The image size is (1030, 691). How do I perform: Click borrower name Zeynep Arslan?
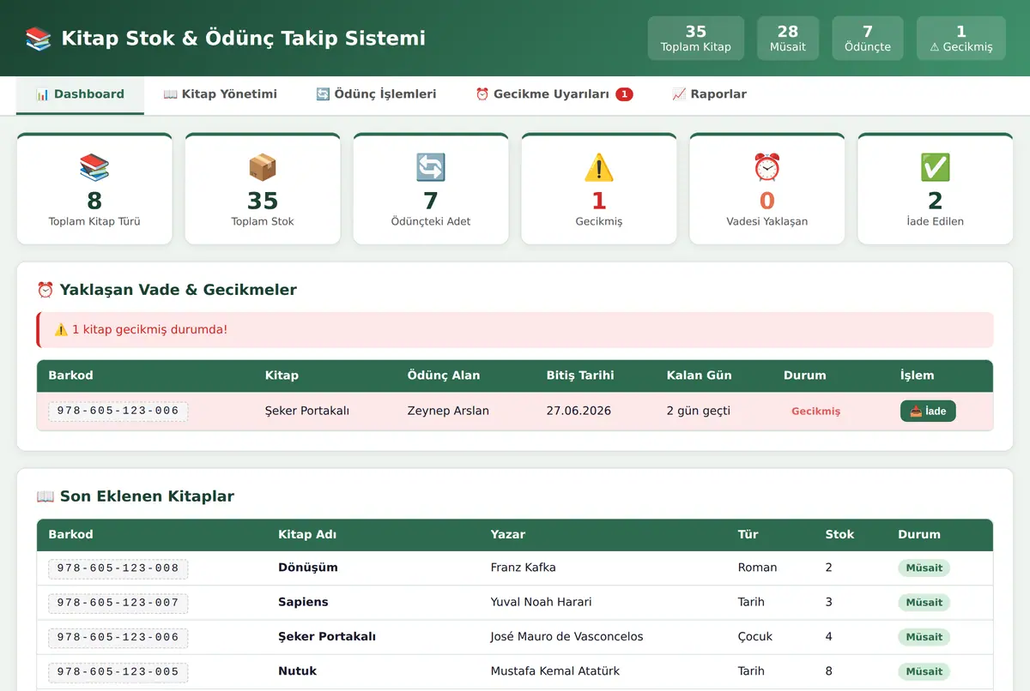click(448, 411)
